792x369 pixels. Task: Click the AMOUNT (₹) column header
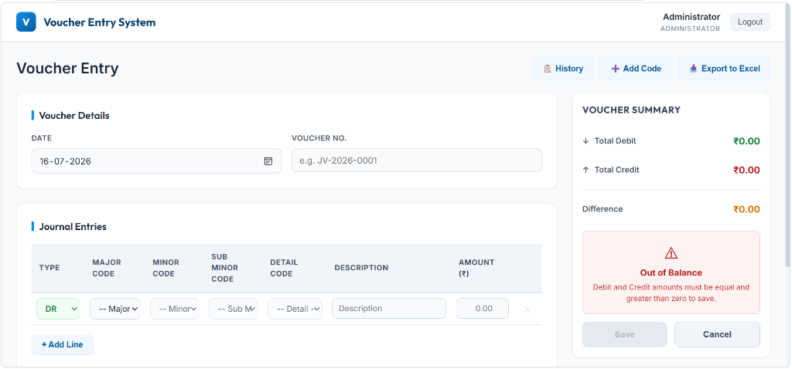476,268
